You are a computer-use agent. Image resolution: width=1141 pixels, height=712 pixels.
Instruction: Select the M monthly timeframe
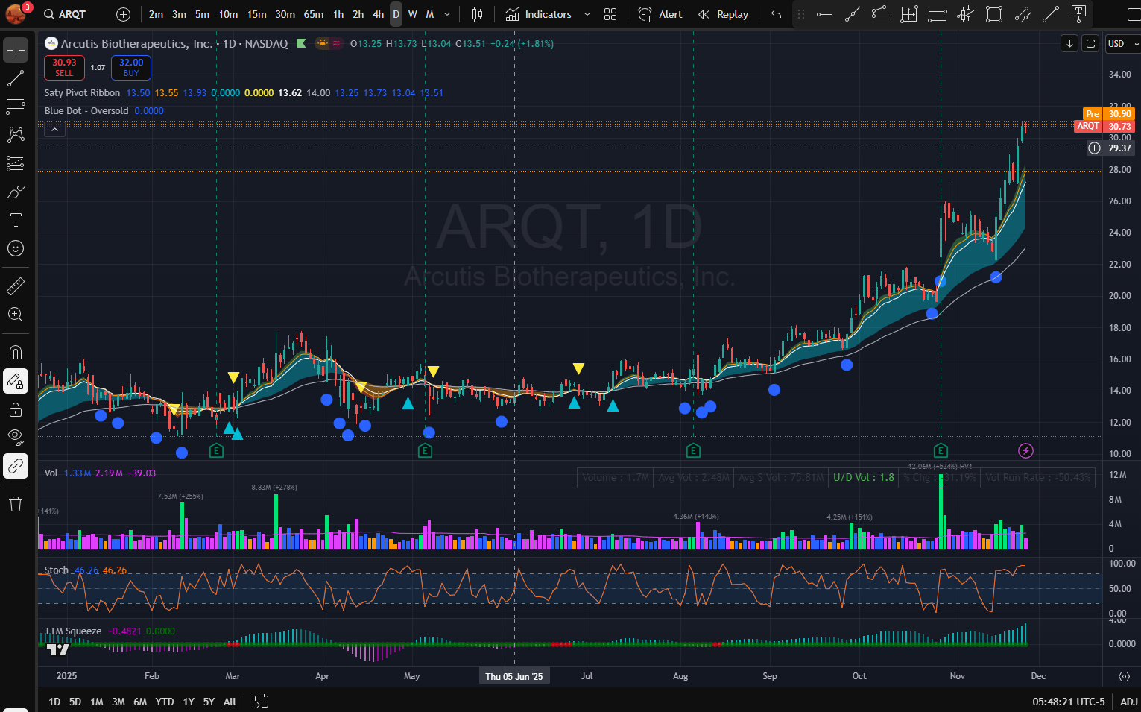coord(430,14)
